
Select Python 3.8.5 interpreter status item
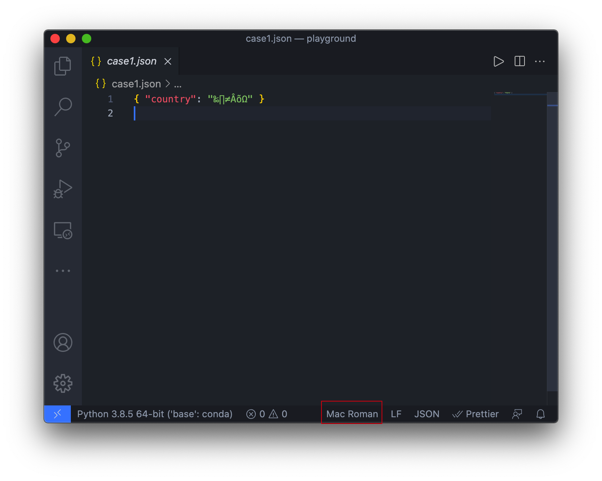(x=155, y=414)
